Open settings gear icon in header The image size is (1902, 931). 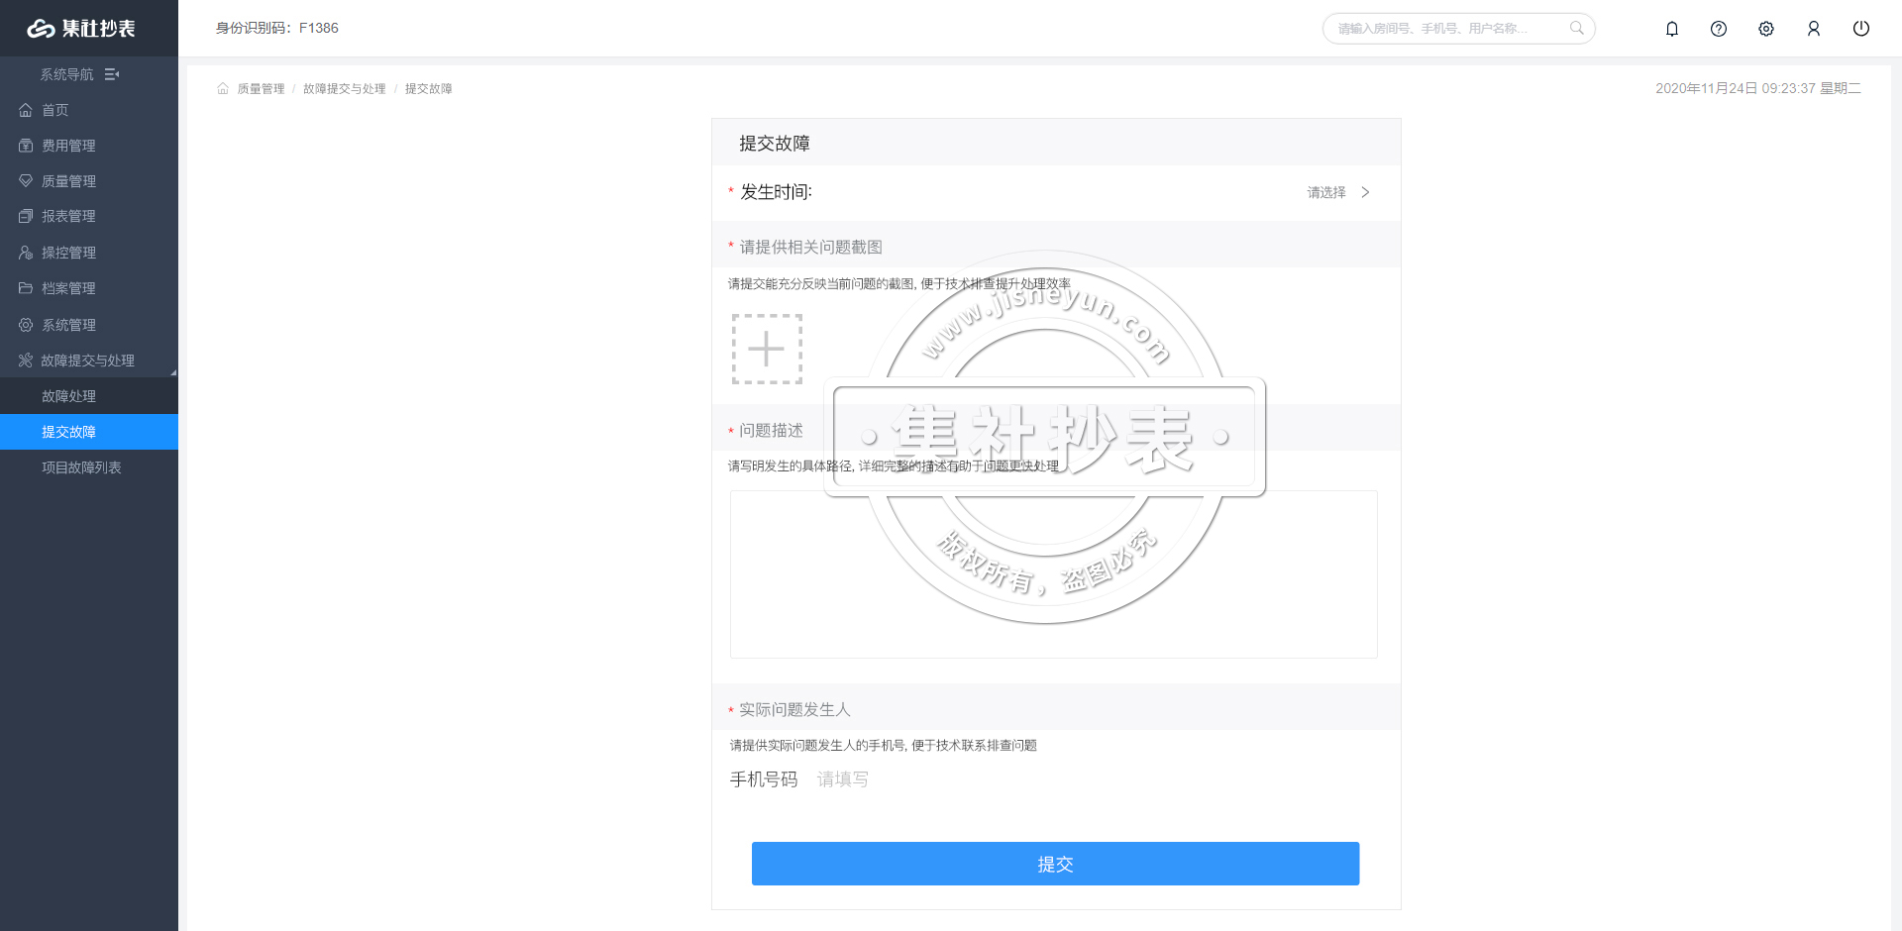point(1766,29)
